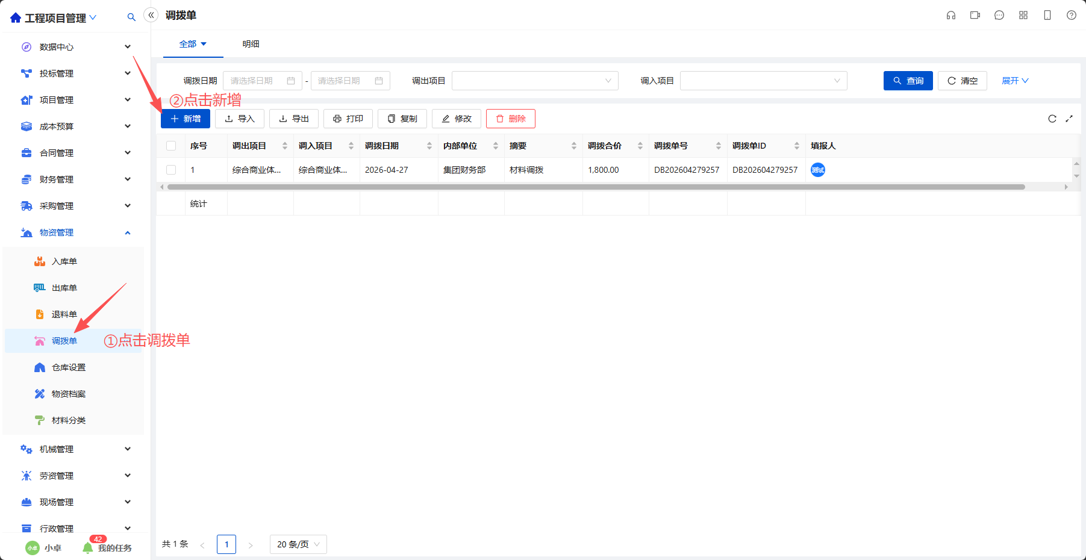
Task: Click the 新增 button
Action: click(186, 119)
